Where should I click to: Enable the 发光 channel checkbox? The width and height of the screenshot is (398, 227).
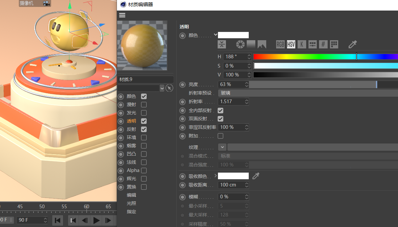[x=144, y=113]
